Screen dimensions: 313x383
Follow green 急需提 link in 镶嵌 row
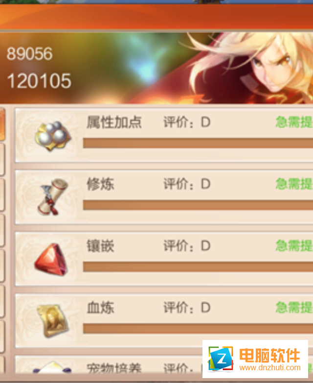(294, 245)
